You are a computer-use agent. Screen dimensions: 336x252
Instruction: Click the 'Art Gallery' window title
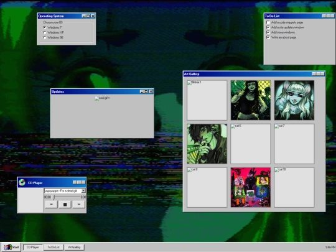click(192, 74)
